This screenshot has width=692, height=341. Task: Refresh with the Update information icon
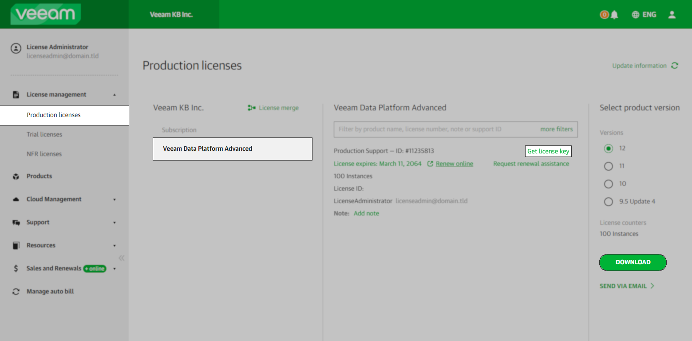675,65
